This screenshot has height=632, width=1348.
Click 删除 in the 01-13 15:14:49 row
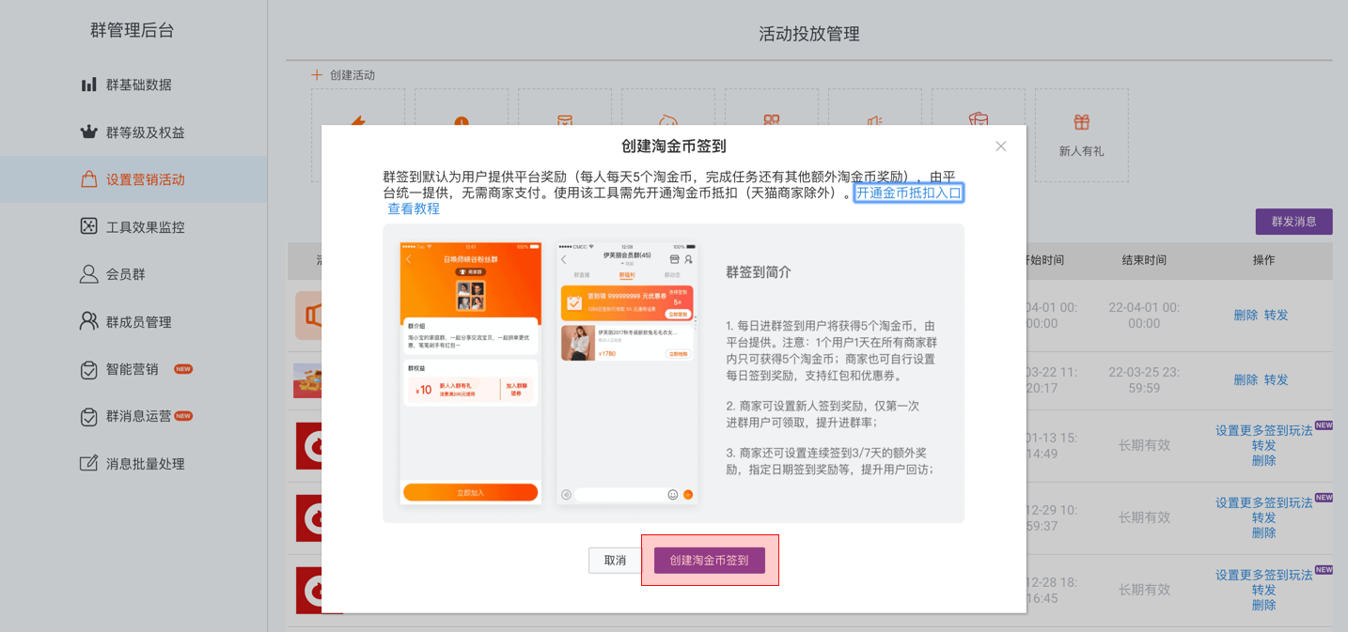click(1264, 461)
